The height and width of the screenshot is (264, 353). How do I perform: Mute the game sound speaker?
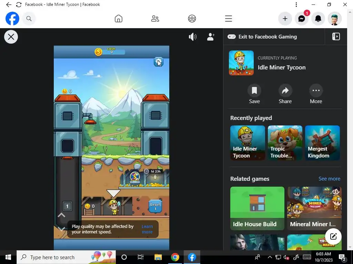[x=193, y=37]
